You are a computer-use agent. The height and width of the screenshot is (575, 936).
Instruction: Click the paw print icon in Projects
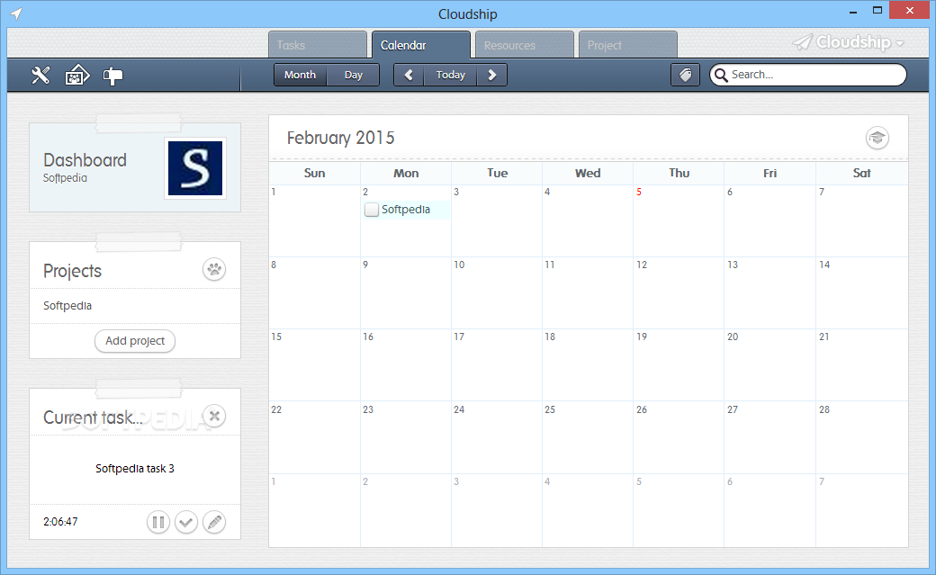pos(214,270)
